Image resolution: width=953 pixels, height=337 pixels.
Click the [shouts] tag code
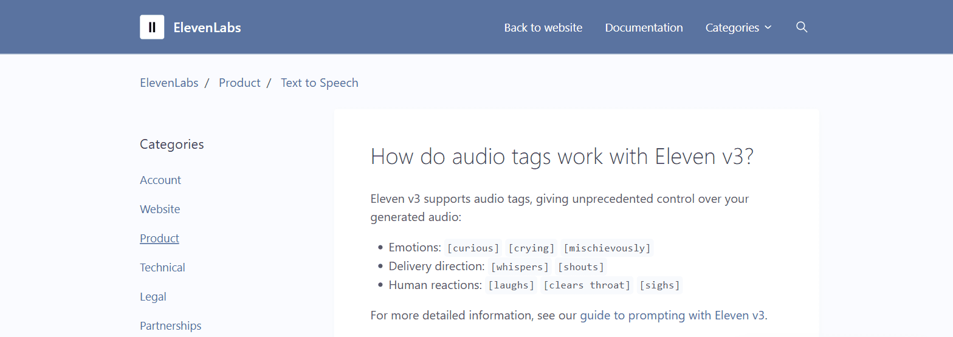[x=581, y=267]
